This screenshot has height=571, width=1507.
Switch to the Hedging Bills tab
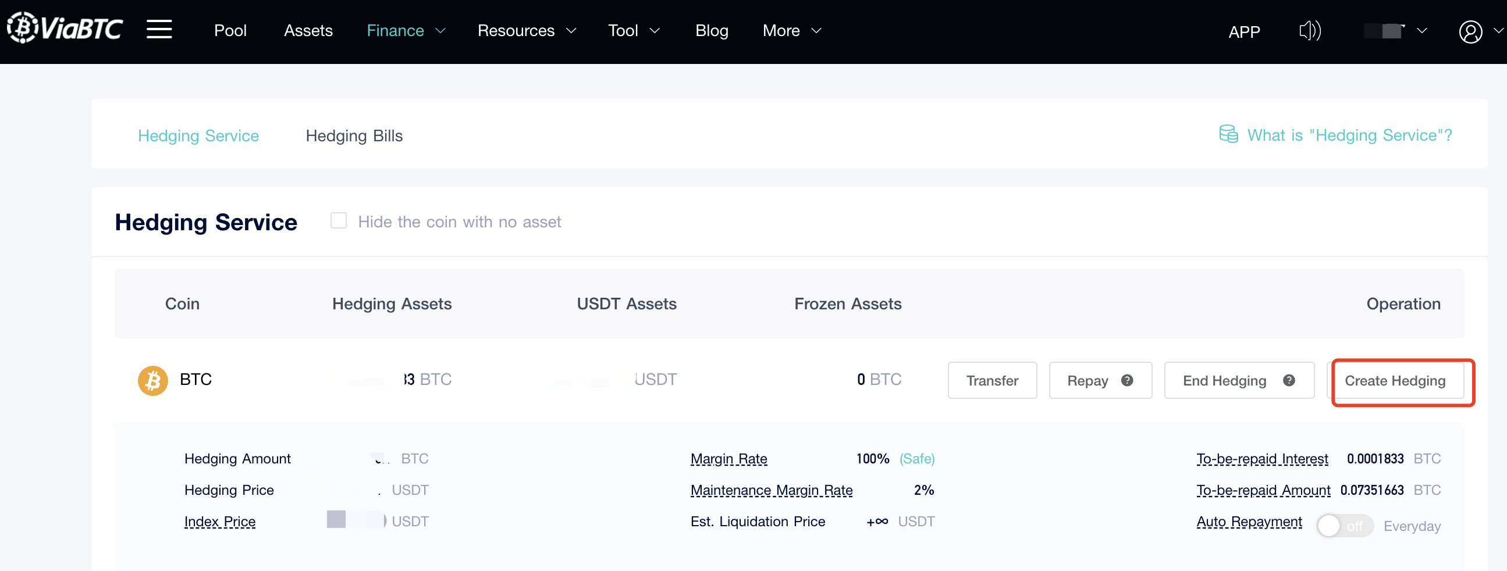(354, 135)
